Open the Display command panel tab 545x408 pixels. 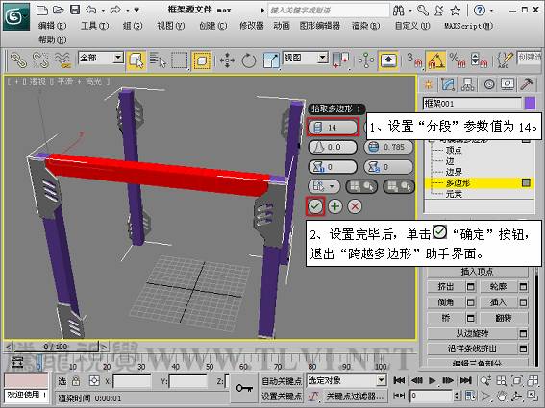click(x=508, y=84)
